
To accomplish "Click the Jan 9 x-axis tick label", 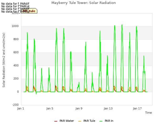I will 79,108.
